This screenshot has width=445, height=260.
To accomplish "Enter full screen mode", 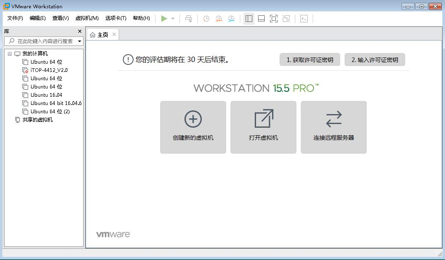I will 273,18.
